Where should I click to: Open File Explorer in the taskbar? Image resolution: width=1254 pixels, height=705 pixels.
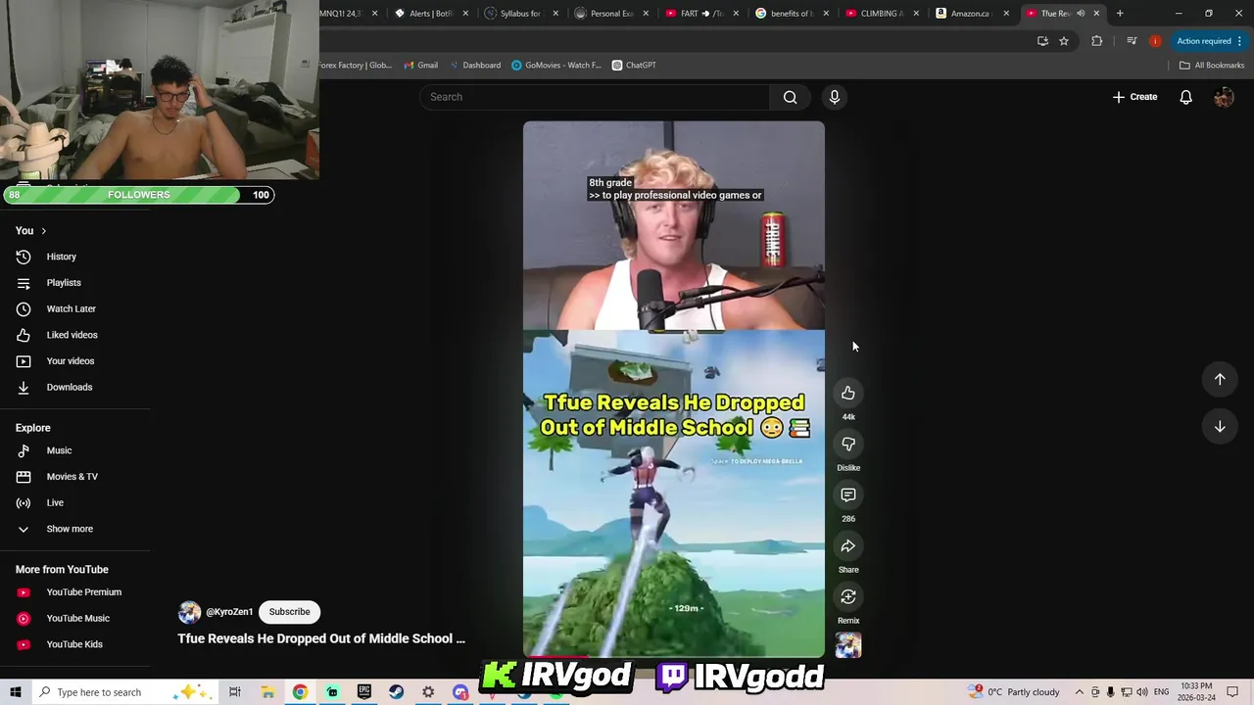[x=267, y=692]
